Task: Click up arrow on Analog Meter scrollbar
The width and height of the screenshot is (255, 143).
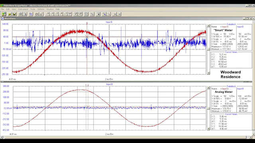Action: [x=208, y=88]
